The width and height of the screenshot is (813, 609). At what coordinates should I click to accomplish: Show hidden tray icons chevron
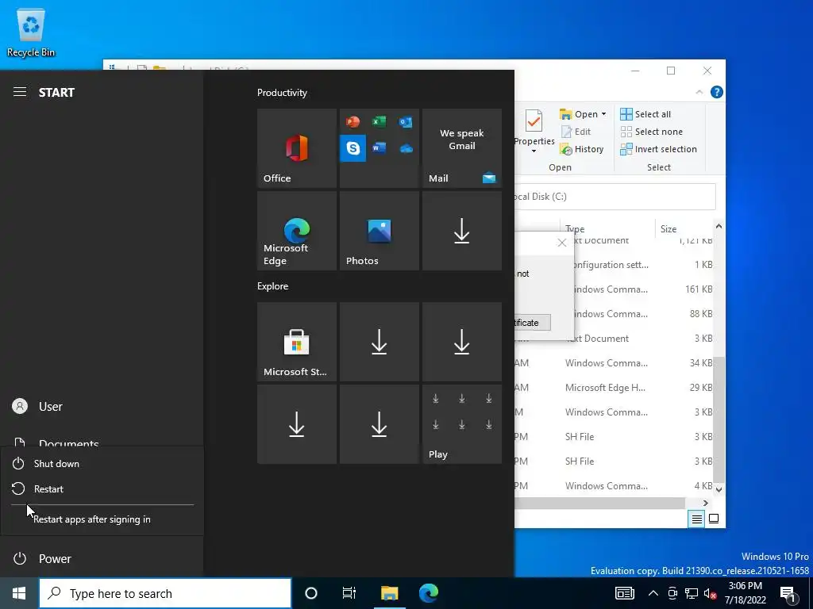point(653,593)
